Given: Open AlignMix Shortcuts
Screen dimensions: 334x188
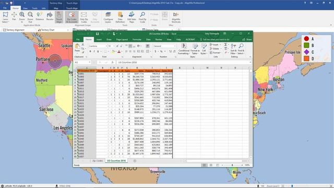Looking at the screenshot, I should (176, 17).
